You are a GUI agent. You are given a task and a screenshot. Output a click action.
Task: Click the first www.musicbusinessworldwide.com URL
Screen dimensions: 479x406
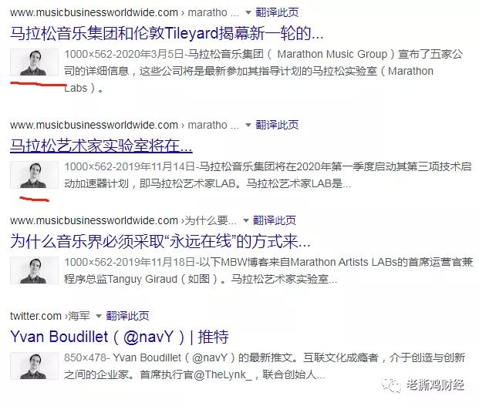[94, 13]
